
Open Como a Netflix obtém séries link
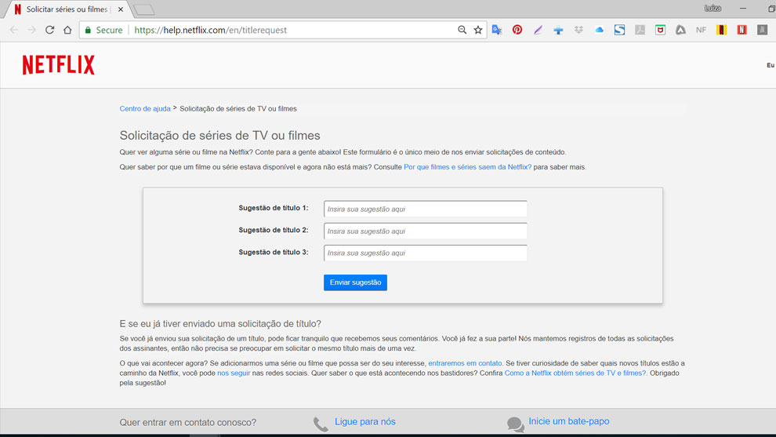(x=575, y=373)
